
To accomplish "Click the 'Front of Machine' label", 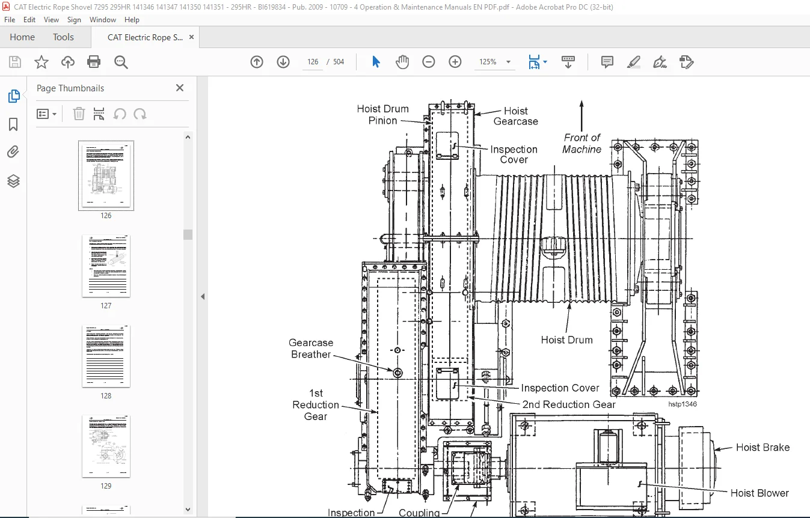I will tap(581, 144).
